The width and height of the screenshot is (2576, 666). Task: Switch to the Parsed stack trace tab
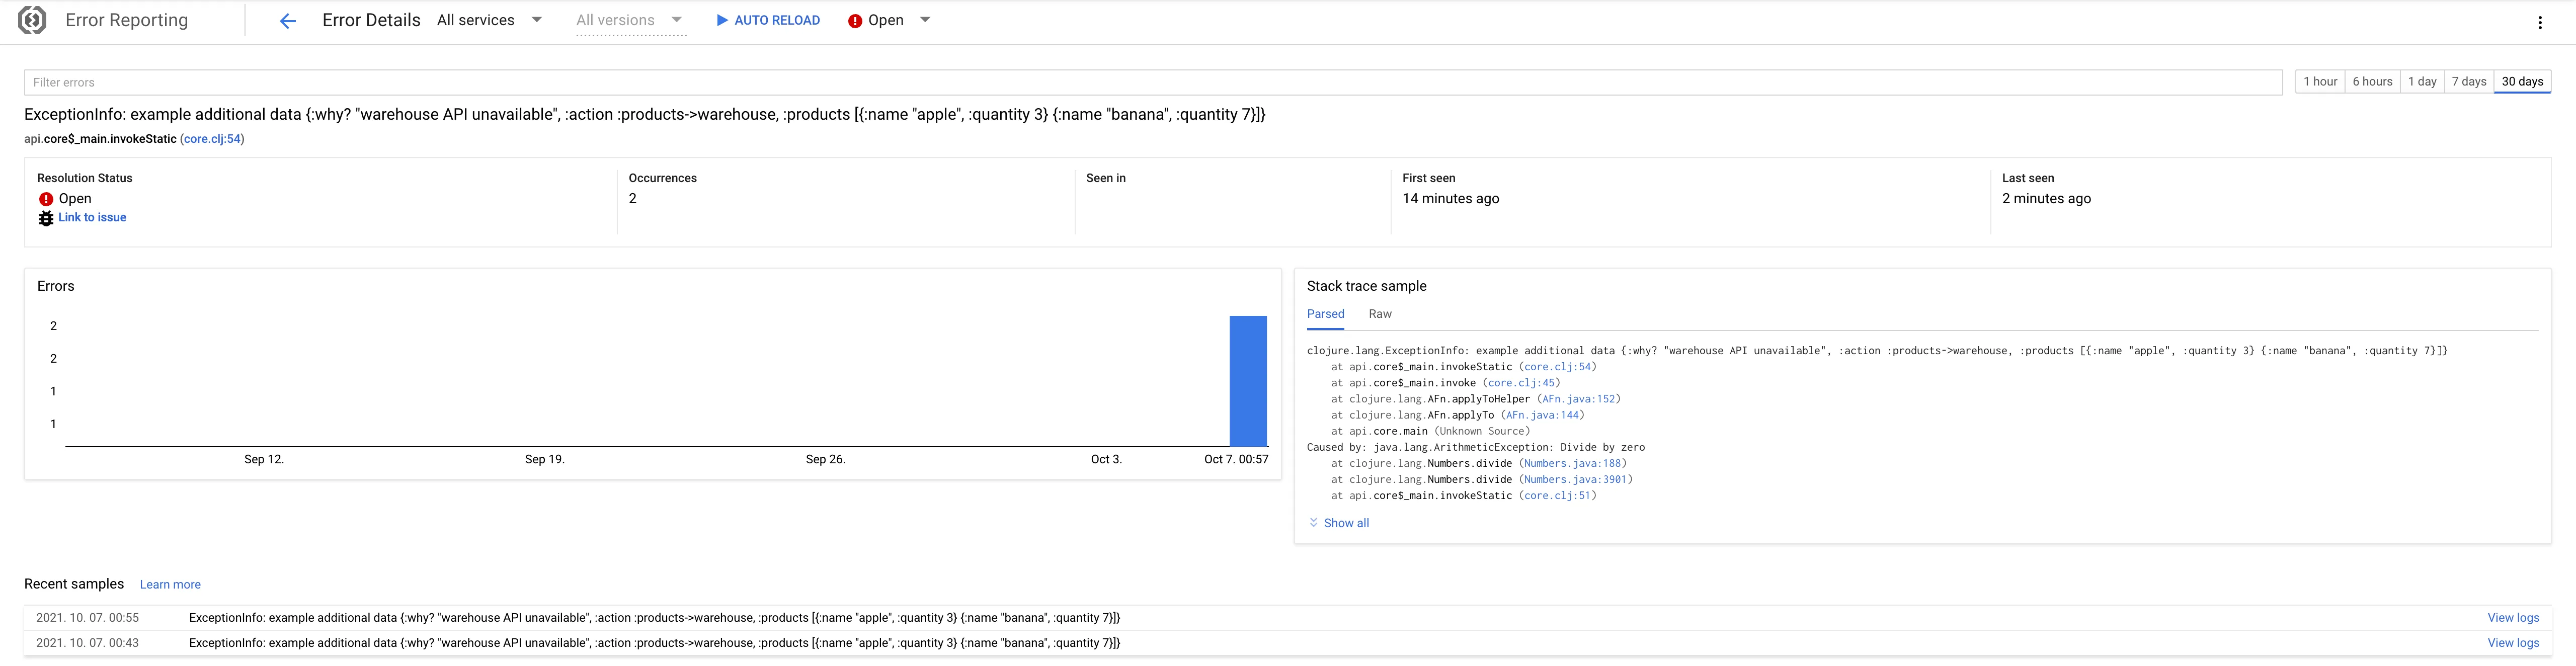(x=1325, y=314)
